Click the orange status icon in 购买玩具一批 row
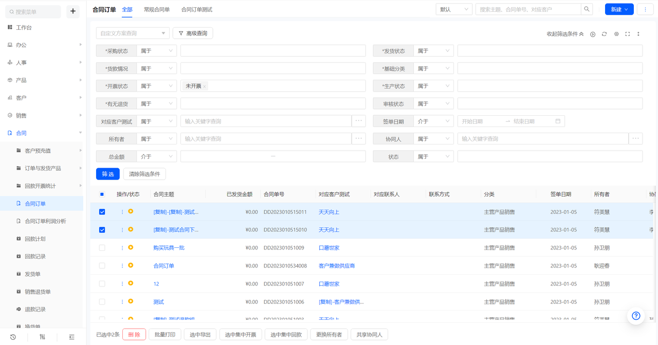Image resolution: width=658 pixels, height=345 pixels. coord(131,247)
